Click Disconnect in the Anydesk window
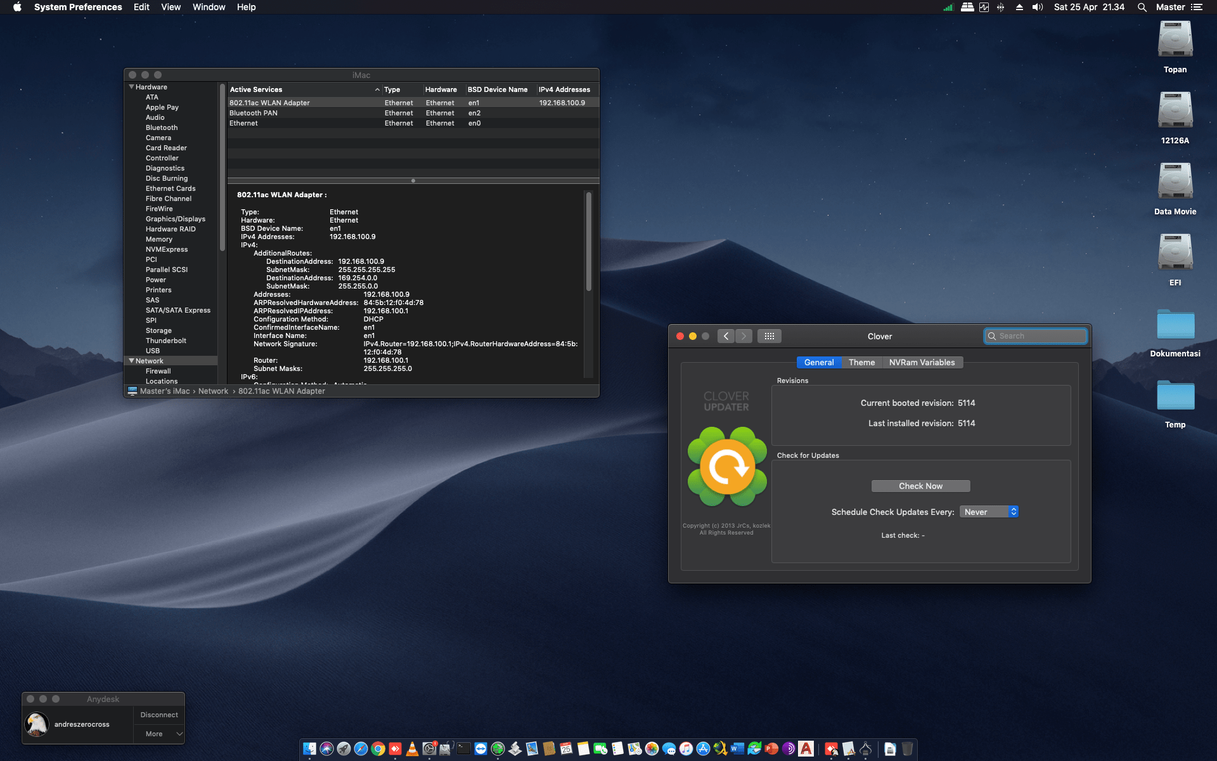The height and width of the screenshot is (761, 1217). [x=159, y=715]
